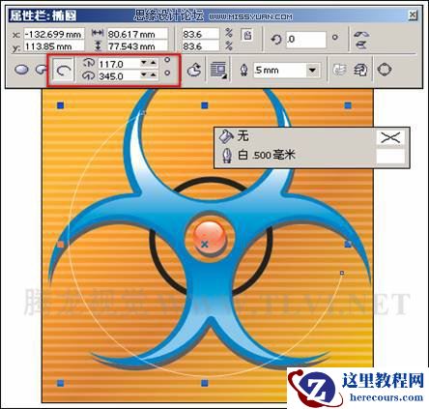Open the 5 mm outline width dropdown

coord(312,70)
